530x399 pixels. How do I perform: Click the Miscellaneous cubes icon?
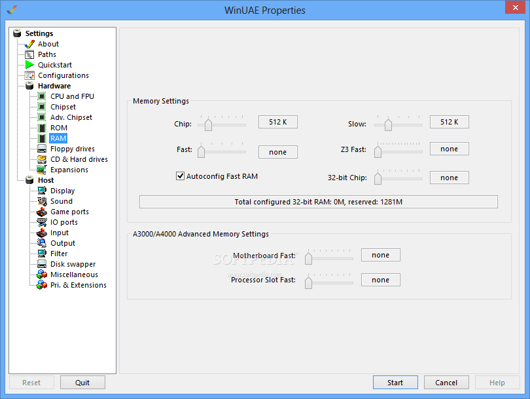42,275
